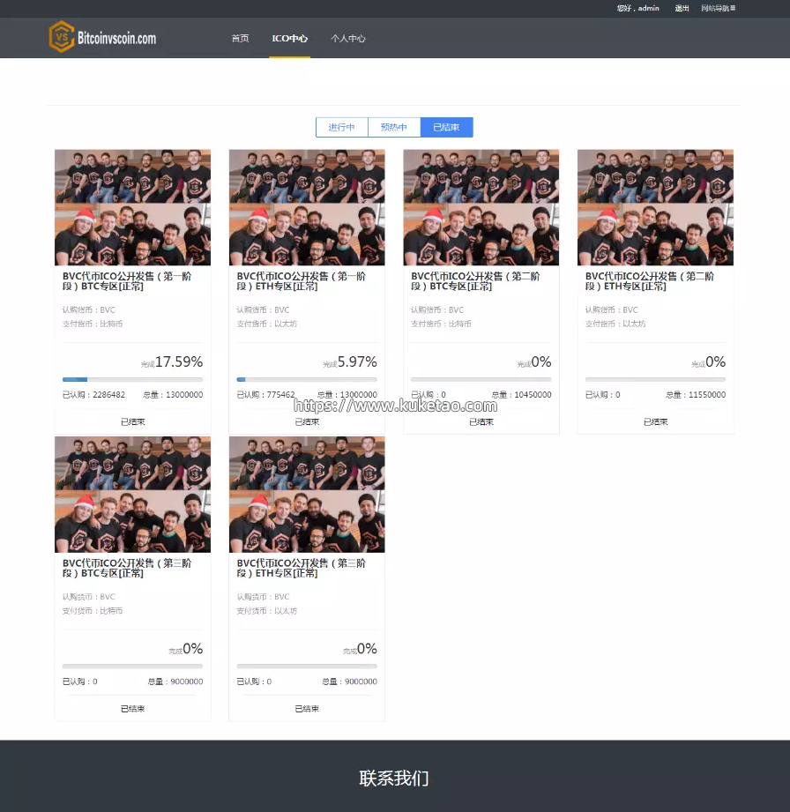This screenshot has height=812, width=790.
Task: Open the 网站导航 menu
Action: pos(719,8)
